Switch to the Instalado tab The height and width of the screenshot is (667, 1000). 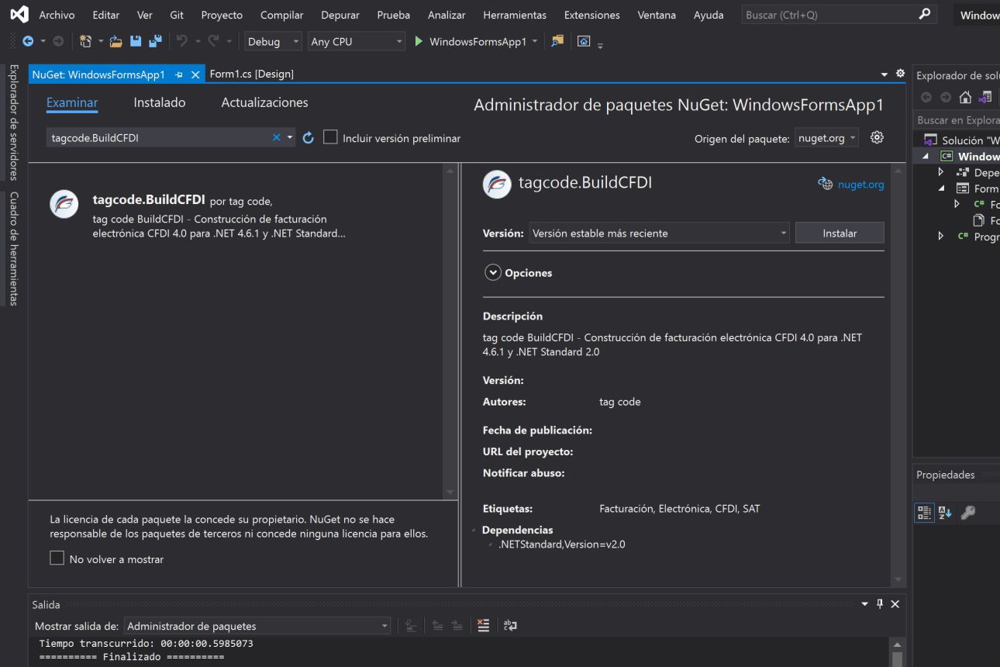(x=160, y=102)
